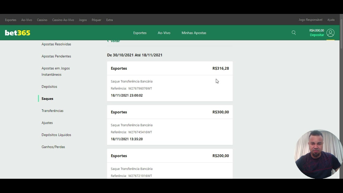The height and width of the screenshot is (193, 343).
Task: Click reference W276745416WT
Action: coord(140,132)
